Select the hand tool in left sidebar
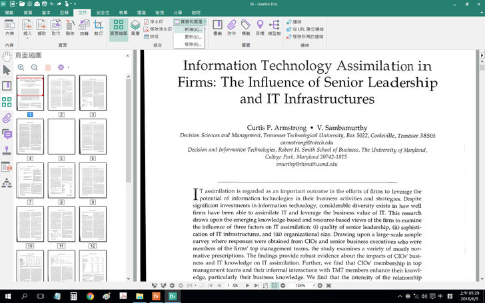485x303 pixels. tap(7, 56)
